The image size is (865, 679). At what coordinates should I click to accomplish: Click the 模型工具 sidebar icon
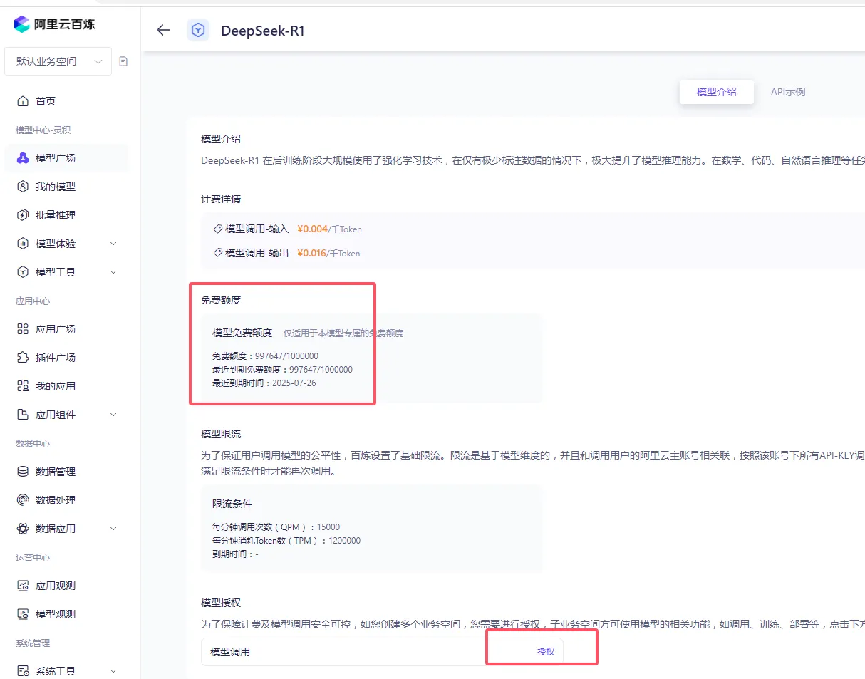23,272
